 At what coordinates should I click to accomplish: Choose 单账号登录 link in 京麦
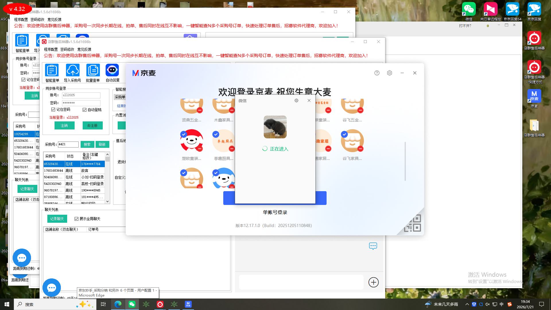[x=275, y=212]
